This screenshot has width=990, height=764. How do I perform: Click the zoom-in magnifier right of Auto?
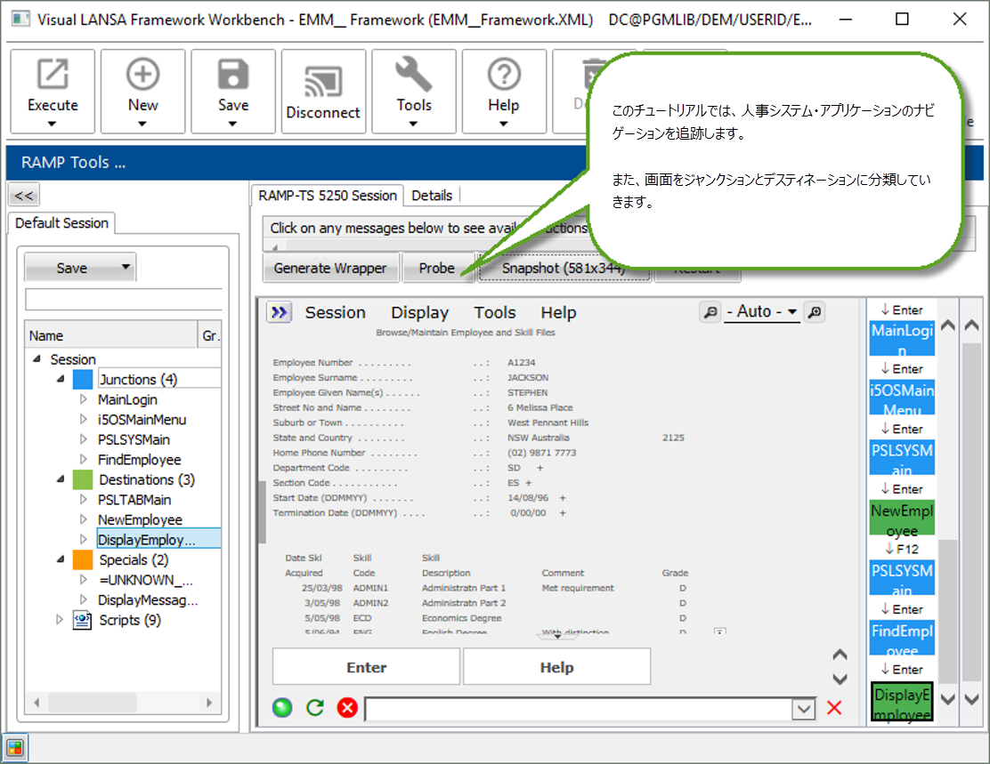815,311
